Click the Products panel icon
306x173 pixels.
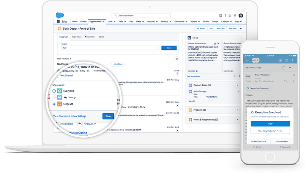pyautogui.click(x=190, y=110)
